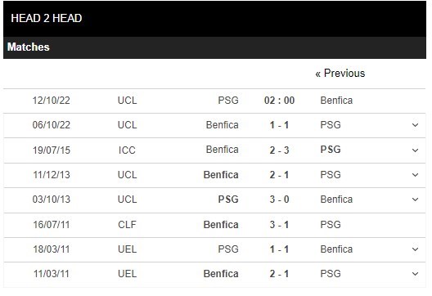The height and width of the screenshot is (296, 432).
Task: Click the 3 - 0 score on 03/10/13
Action: [x=279, y=200]
